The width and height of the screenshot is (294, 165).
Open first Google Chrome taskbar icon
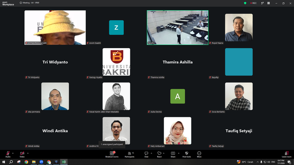pos(26,162)
